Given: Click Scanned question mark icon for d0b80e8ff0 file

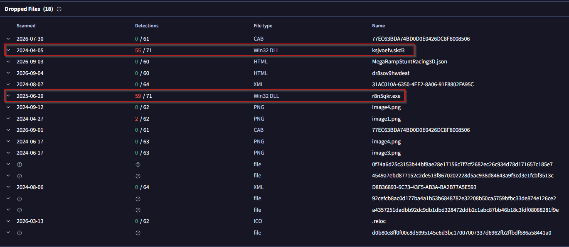Looking at the screenshot, I should pyautogui.click(x=19, y=233).
